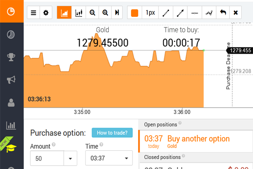The image size is (253, 169).
Task: Zoom in the chart
Action: pos(105,12)
